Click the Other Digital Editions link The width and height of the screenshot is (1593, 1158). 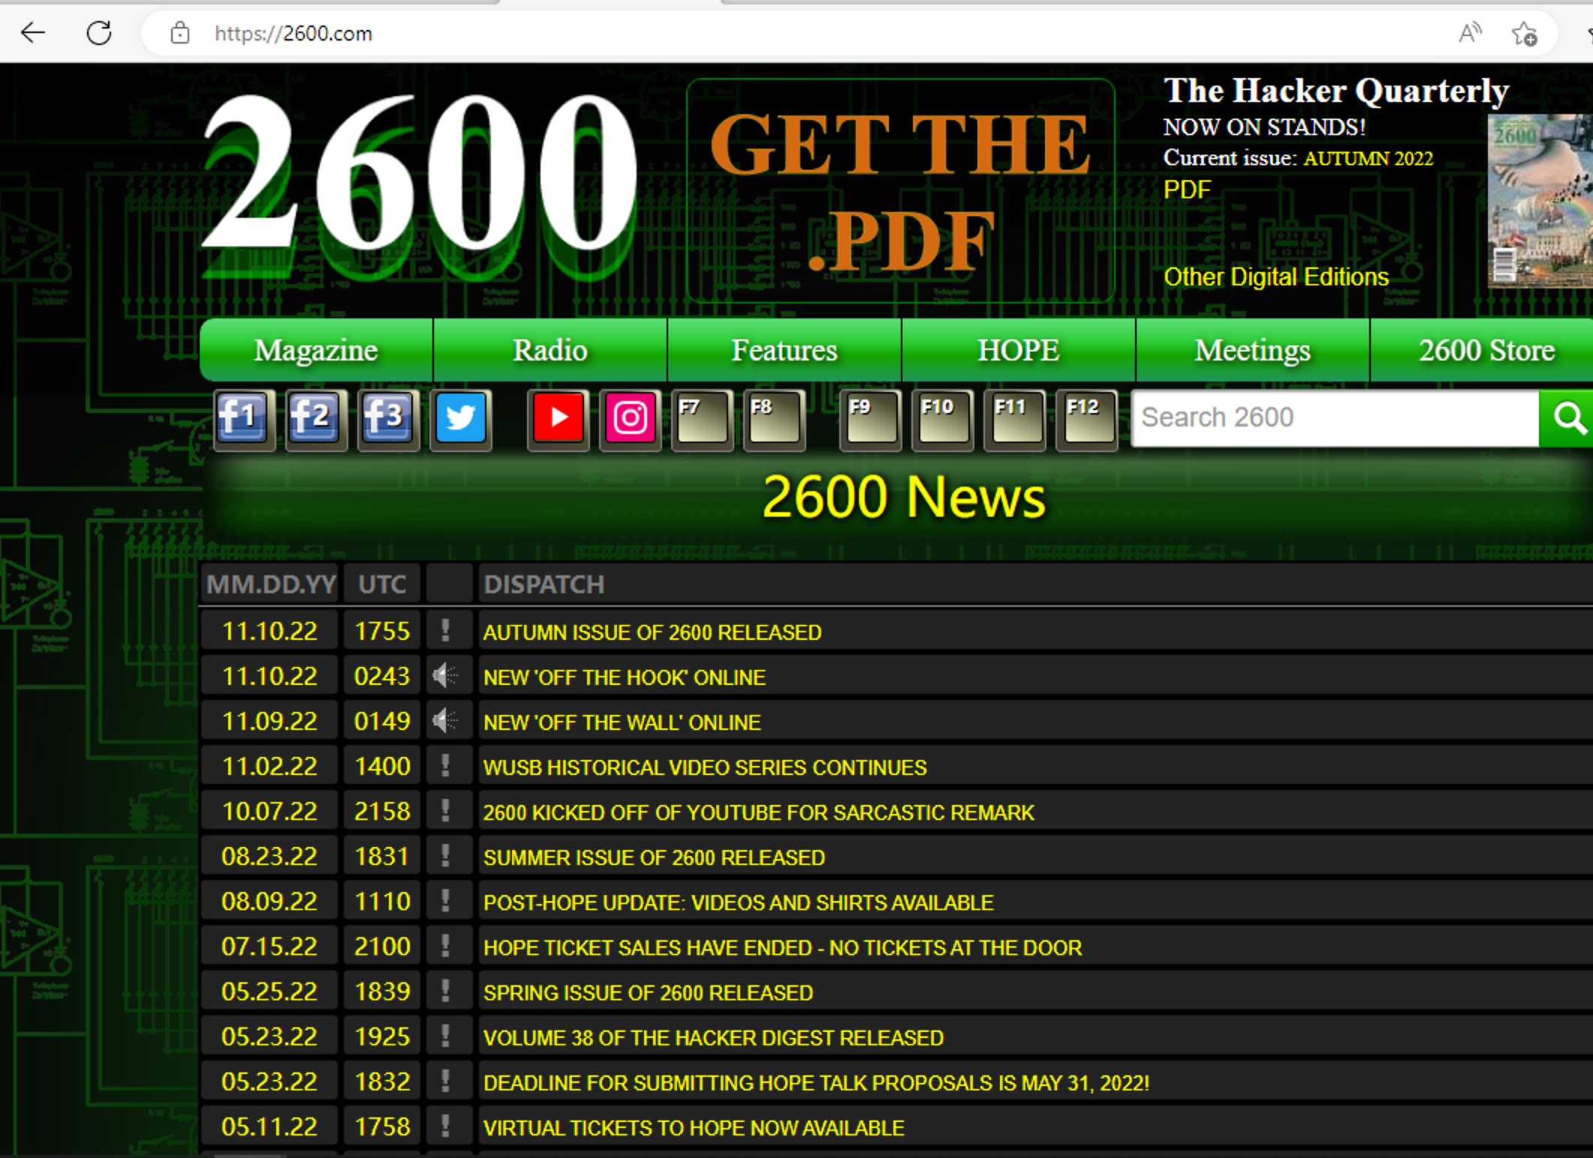[x=1275, y=277]
